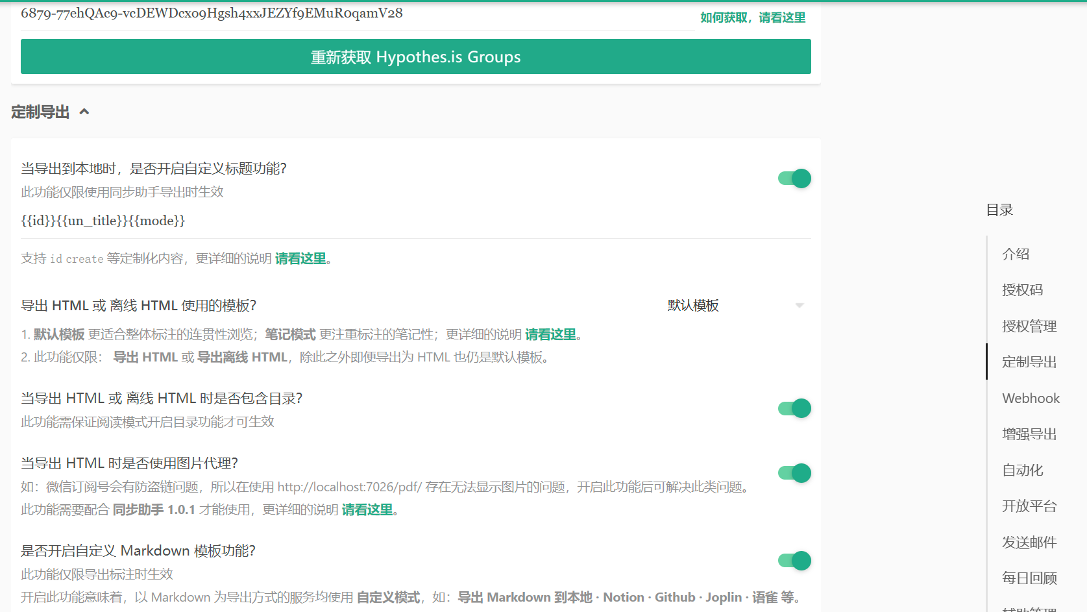
Task: Click the 定制导出 section heading
Action: click(40, 112)
